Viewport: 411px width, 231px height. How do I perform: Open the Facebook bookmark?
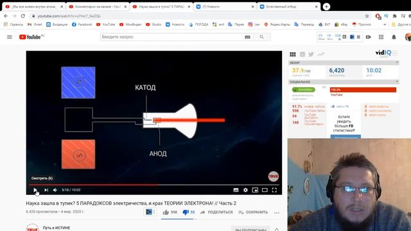point(82,24)
